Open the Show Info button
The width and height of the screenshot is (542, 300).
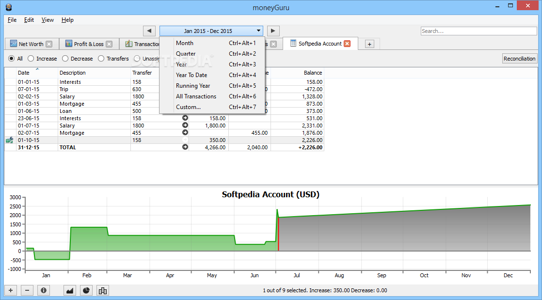[x=44, y=290]
